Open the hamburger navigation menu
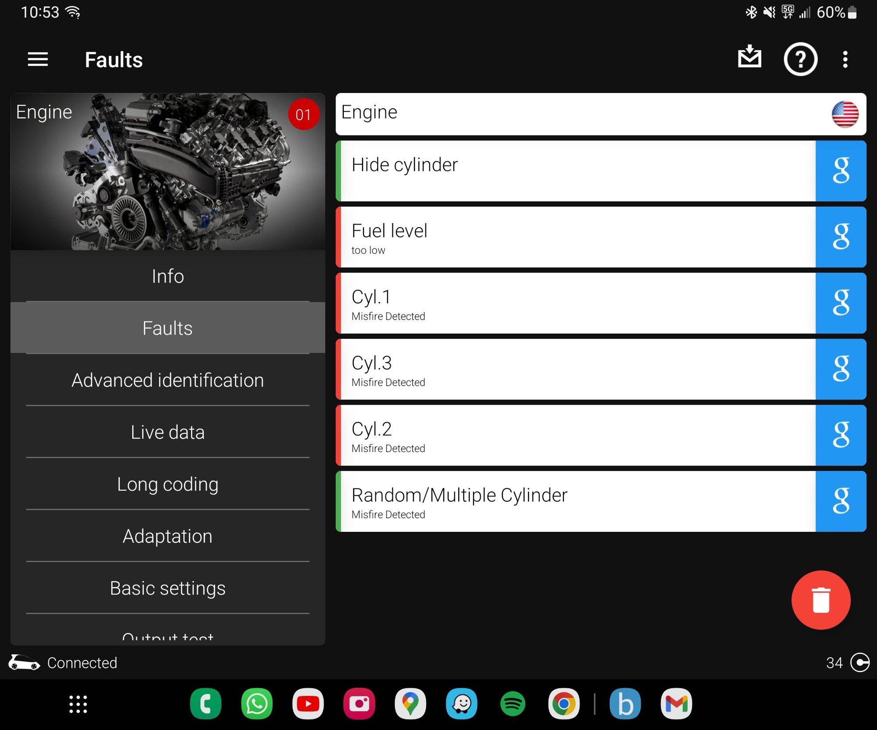 [x=38, y=59]
